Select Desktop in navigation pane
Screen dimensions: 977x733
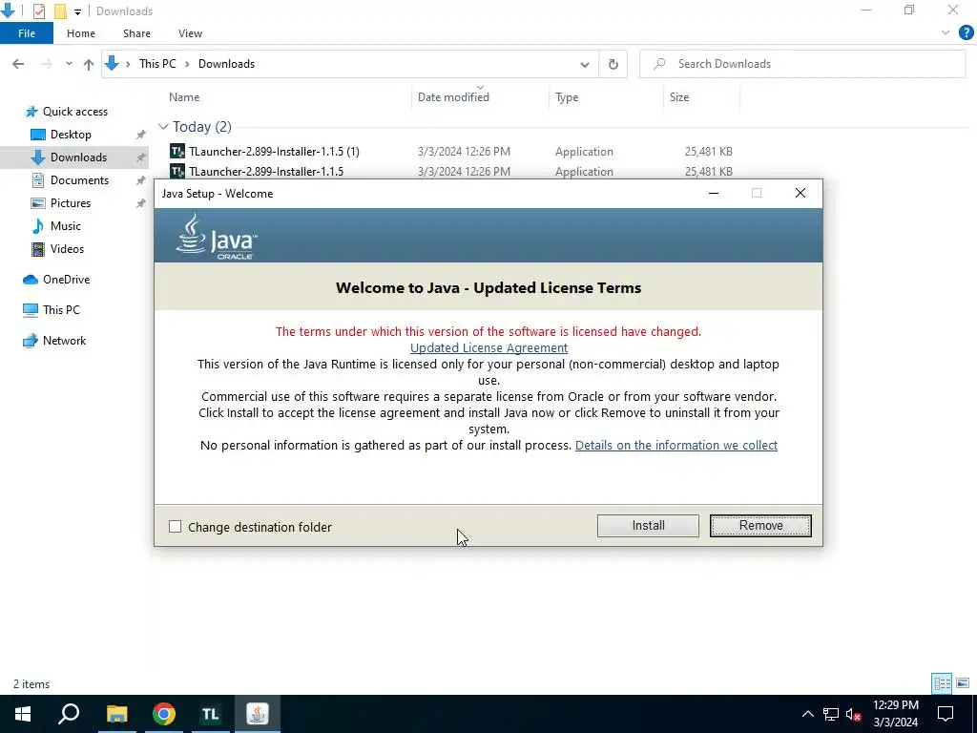[71, 135]
